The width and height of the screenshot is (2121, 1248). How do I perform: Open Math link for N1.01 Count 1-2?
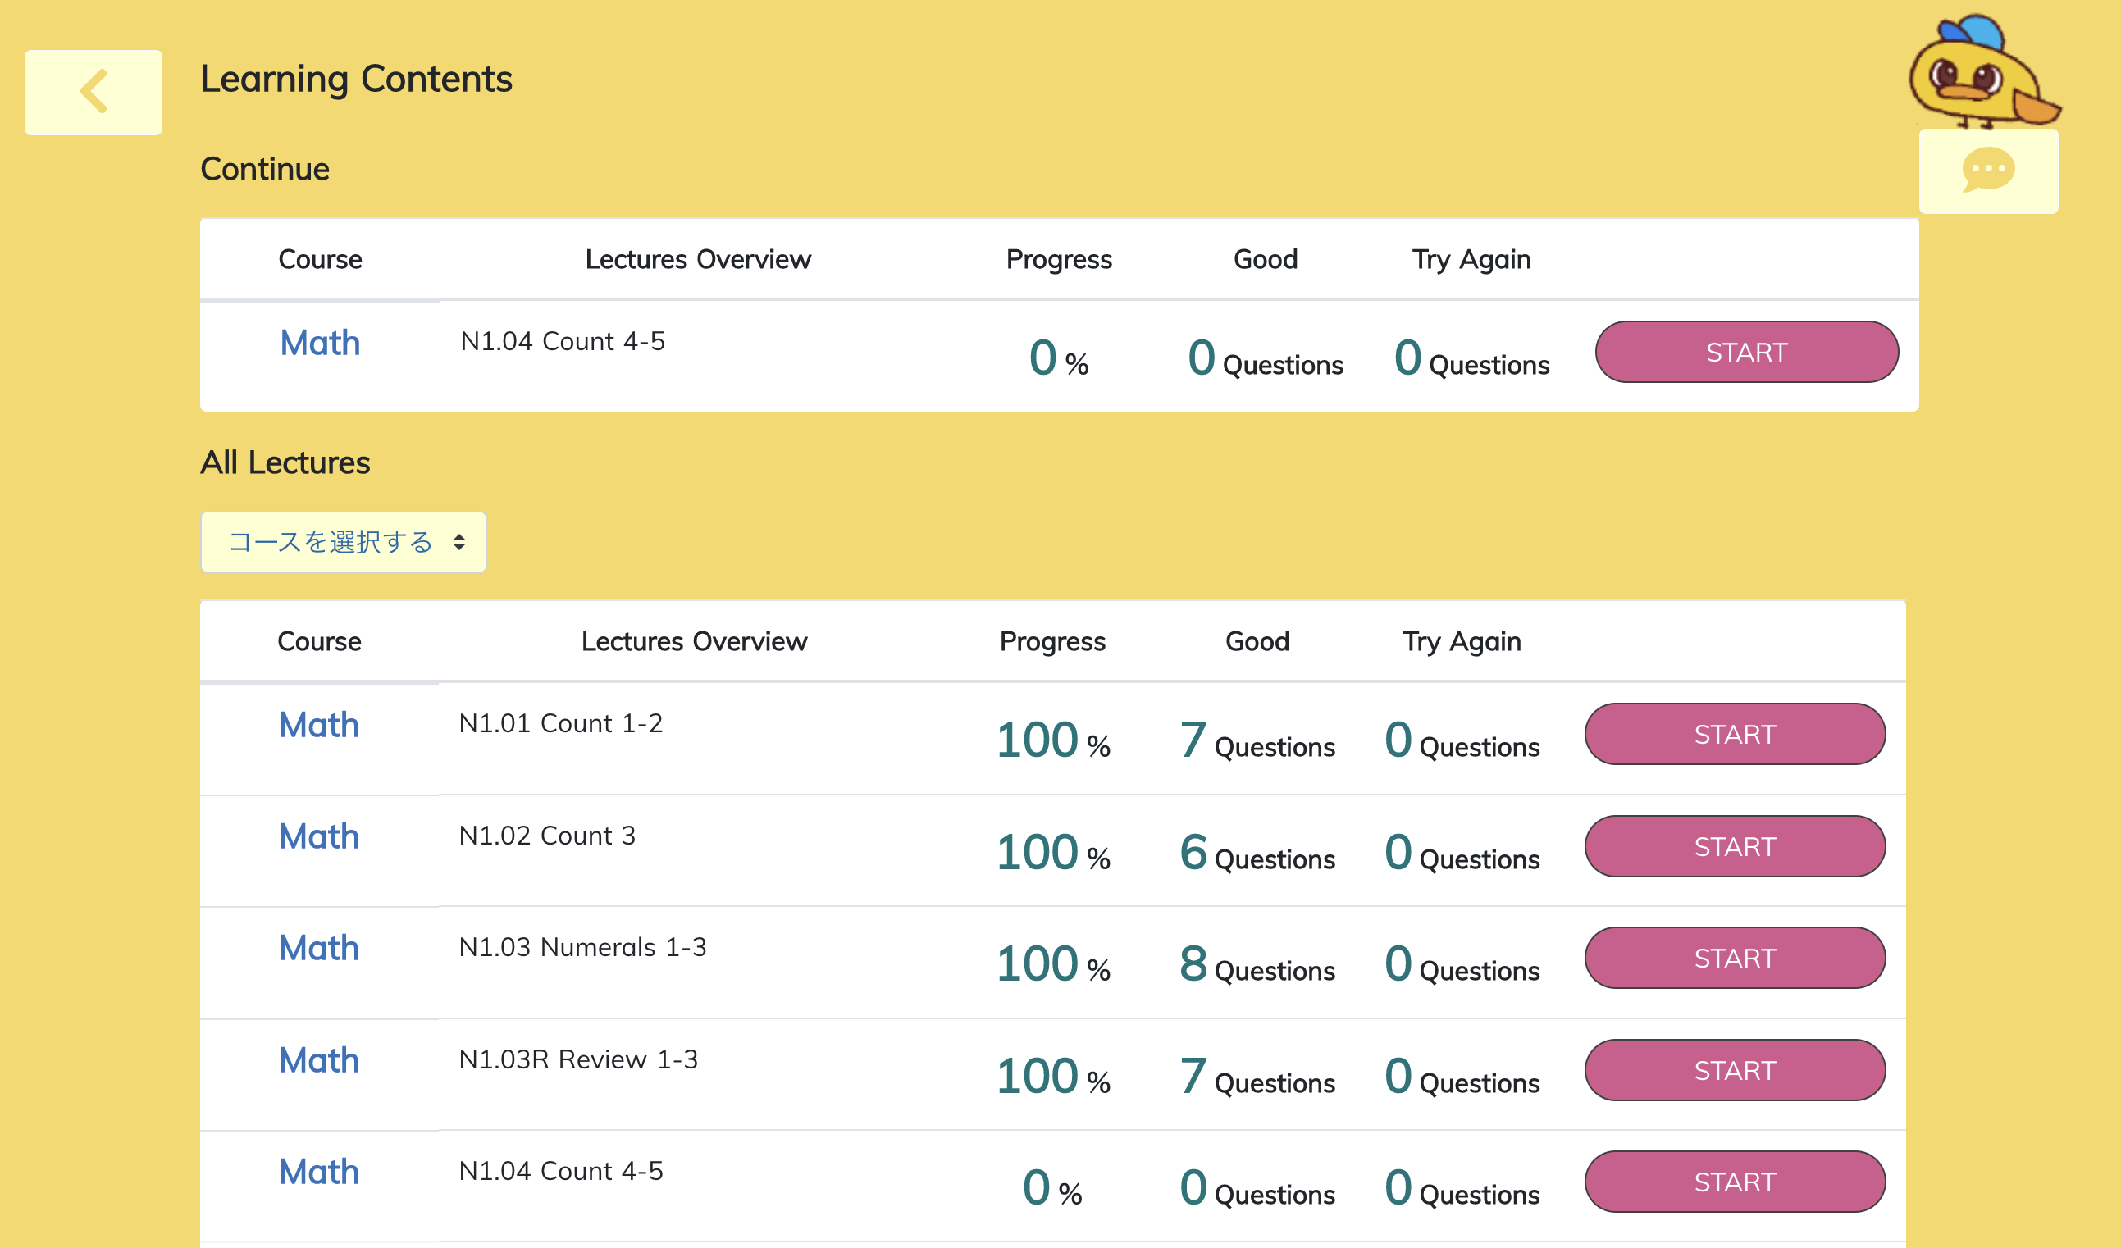[319, 725]
